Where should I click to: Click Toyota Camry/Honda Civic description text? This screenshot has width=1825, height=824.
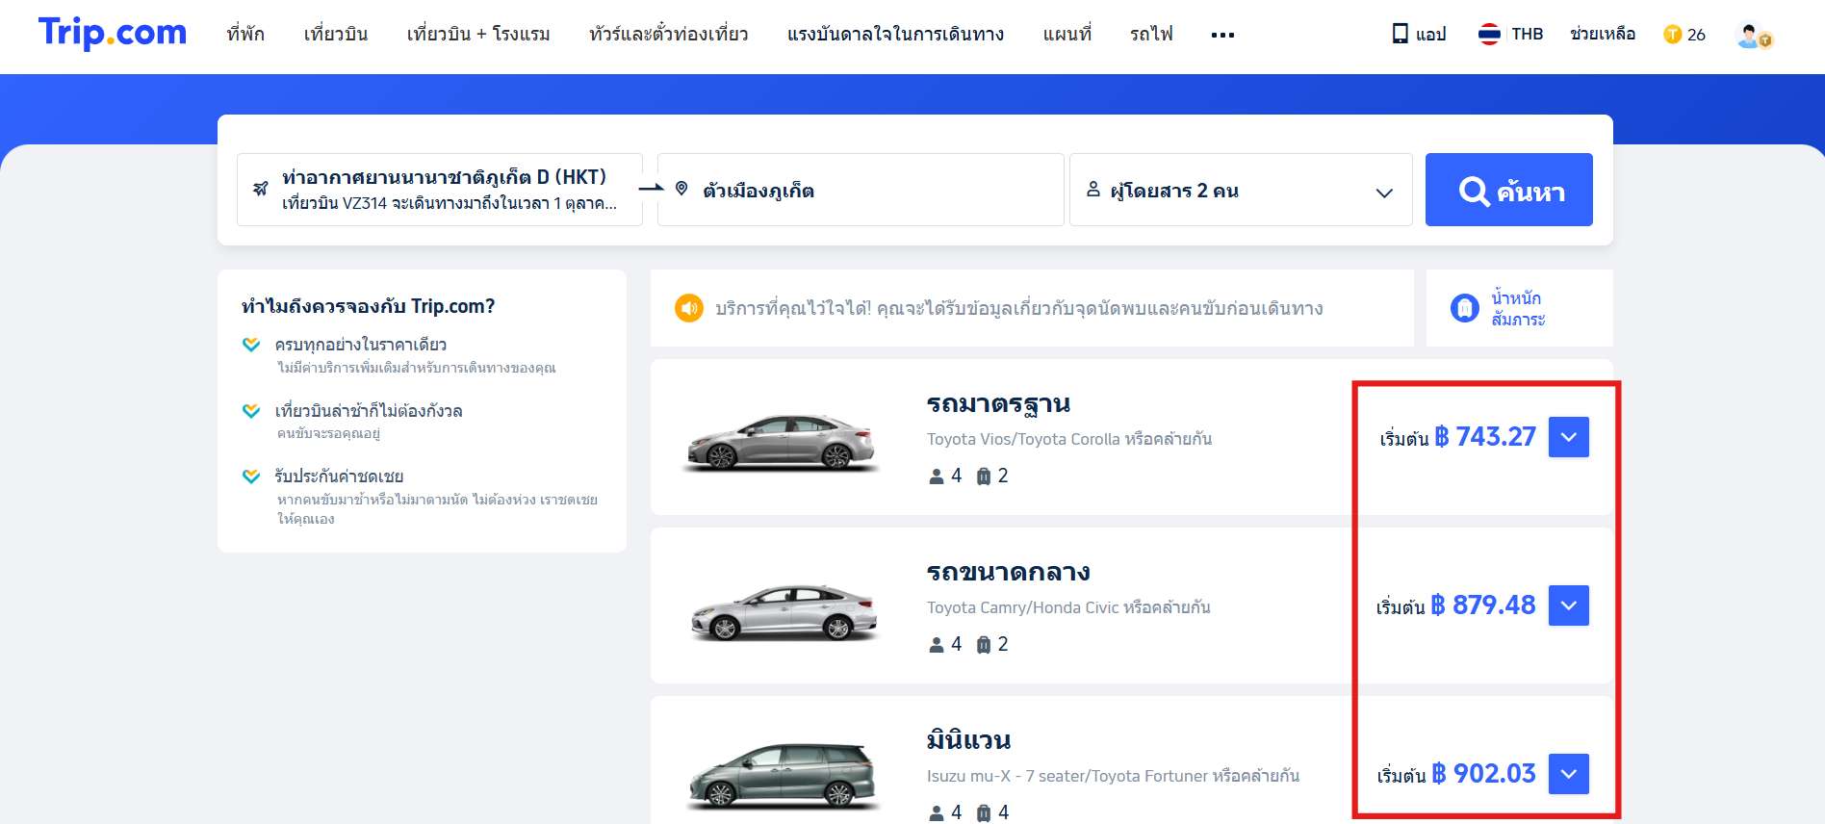coord(1068,607)
